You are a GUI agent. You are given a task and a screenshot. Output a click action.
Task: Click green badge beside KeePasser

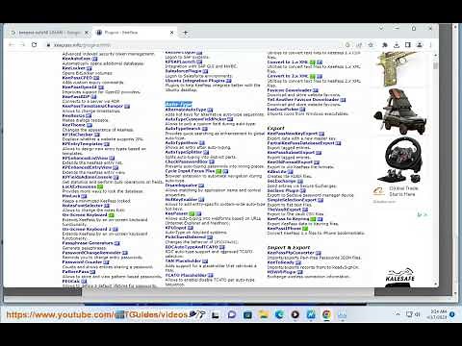192,213
